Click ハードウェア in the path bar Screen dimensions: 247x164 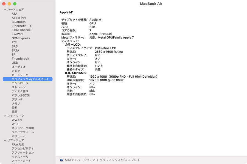[x=86, y=160]
